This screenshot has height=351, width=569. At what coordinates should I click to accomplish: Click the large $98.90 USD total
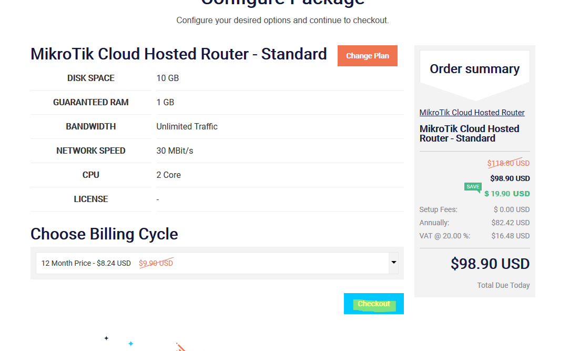(x=490, y=264)
